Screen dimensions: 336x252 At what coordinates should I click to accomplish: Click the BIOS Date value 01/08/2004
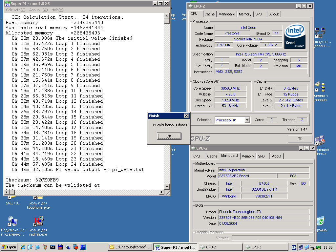coord(264,223)
